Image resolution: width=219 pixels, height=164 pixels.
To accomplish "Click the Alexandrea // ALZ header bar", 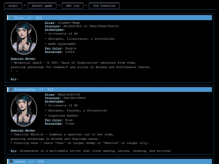I will [x=109, y=89].
